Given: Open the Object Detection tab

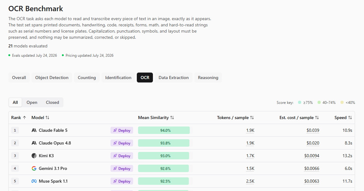Looking at the screenshot, I should coord(52,78).
